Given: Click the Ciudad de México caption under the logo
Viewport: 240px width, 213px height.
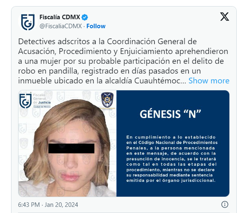Looking at the screenshot, I should (42, 107).
